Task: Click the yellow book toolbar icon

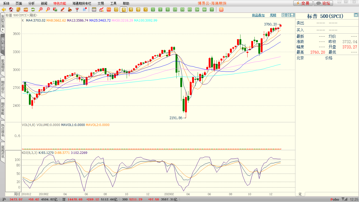Action: pos(18,9)
